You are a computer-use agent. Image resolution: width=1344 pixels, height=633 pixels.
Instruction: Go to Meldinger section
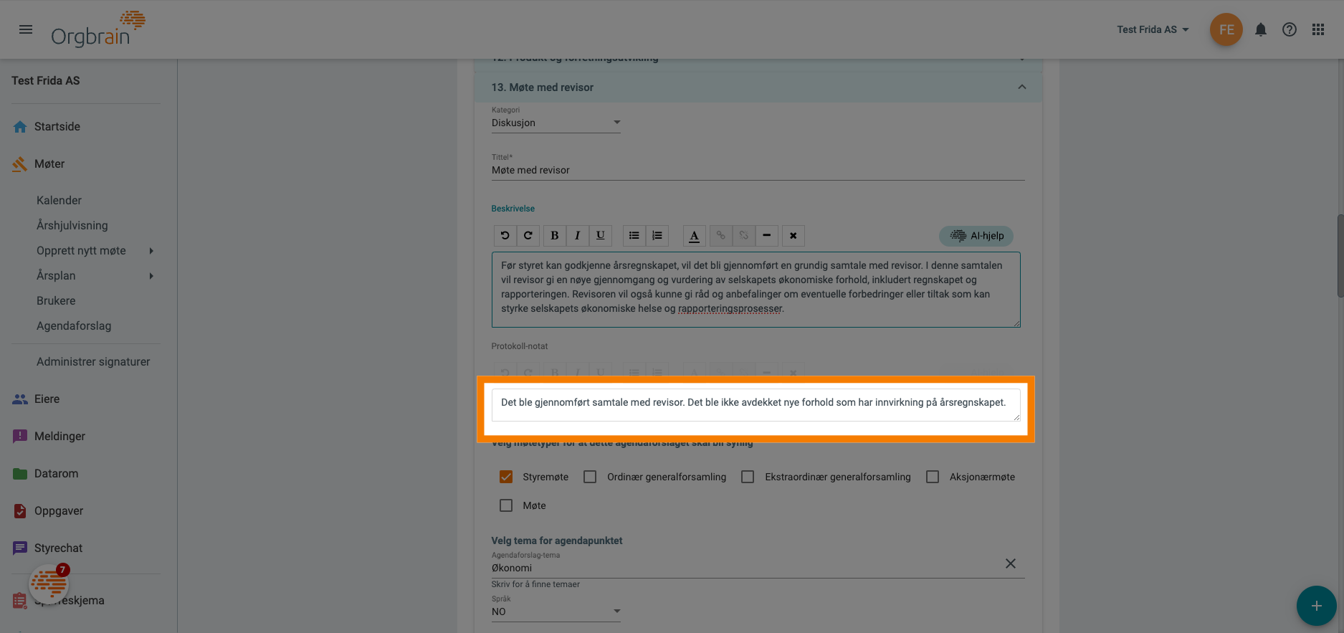(x=59, y=437)
